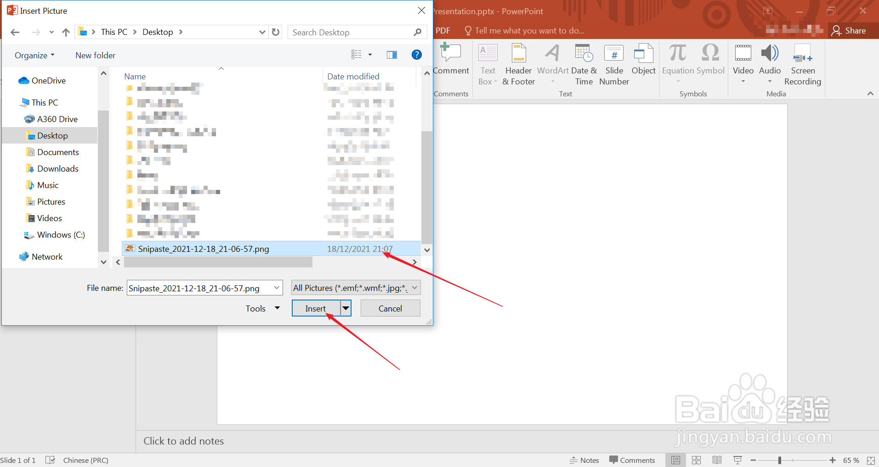The width and height of the screenshot is (879, 467).
Task: Open the Symbol picker
Action: (710, 60)
